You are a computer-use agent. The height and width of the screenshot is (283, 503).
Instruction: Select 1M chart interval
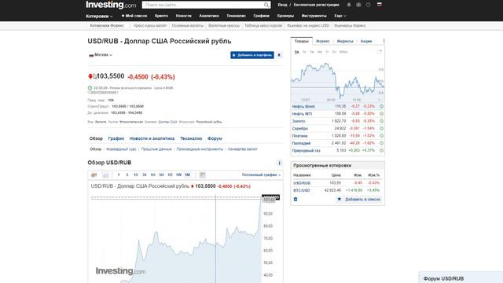coord(187,175)
